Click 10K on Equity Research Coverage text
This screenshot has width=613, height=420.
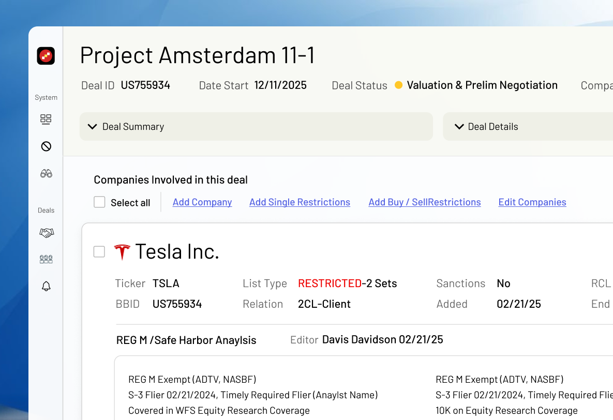coord(506,411)
